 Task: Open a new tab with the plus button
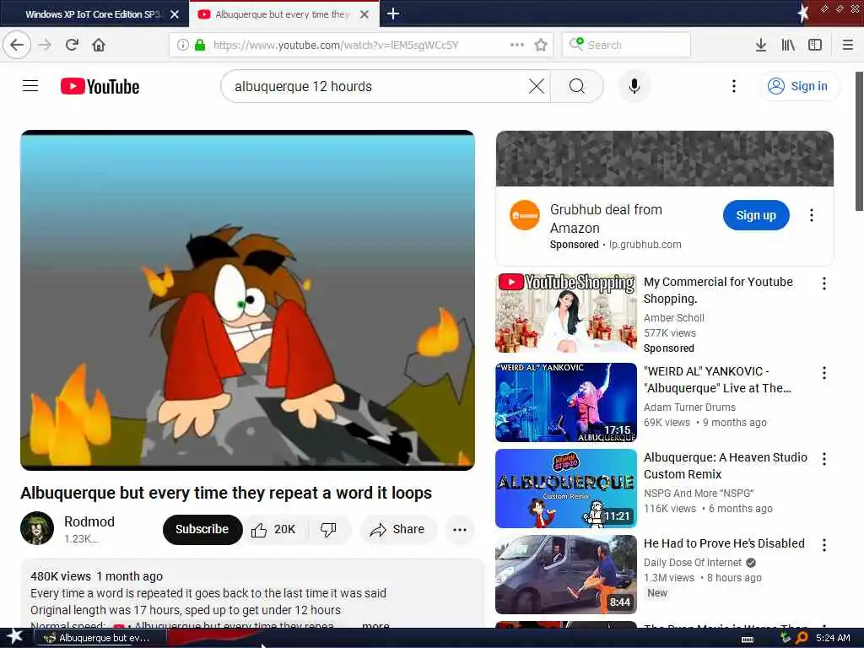point(393,13)
